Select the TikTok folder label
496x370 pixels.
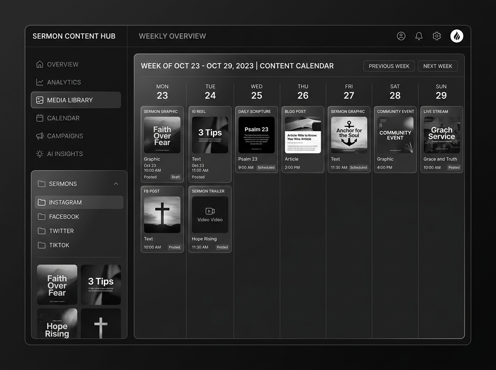(59, 245)
